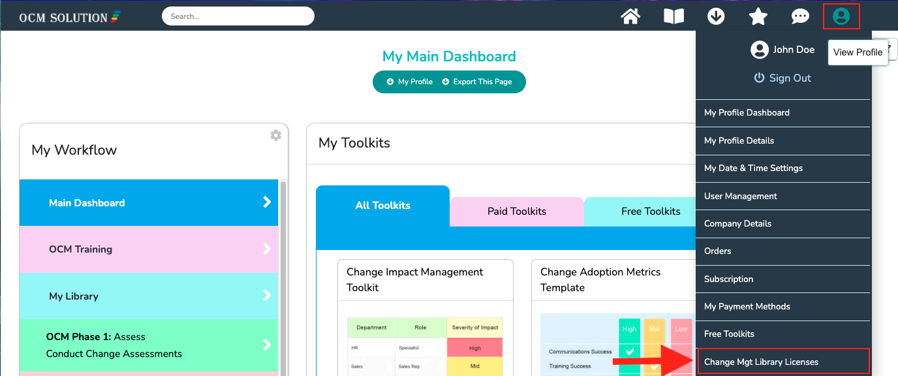This screenshot has width=898, height=376.
Task: Click the John Doe avatar in menu
Action: pyautogui.click(x=760, y=49)
